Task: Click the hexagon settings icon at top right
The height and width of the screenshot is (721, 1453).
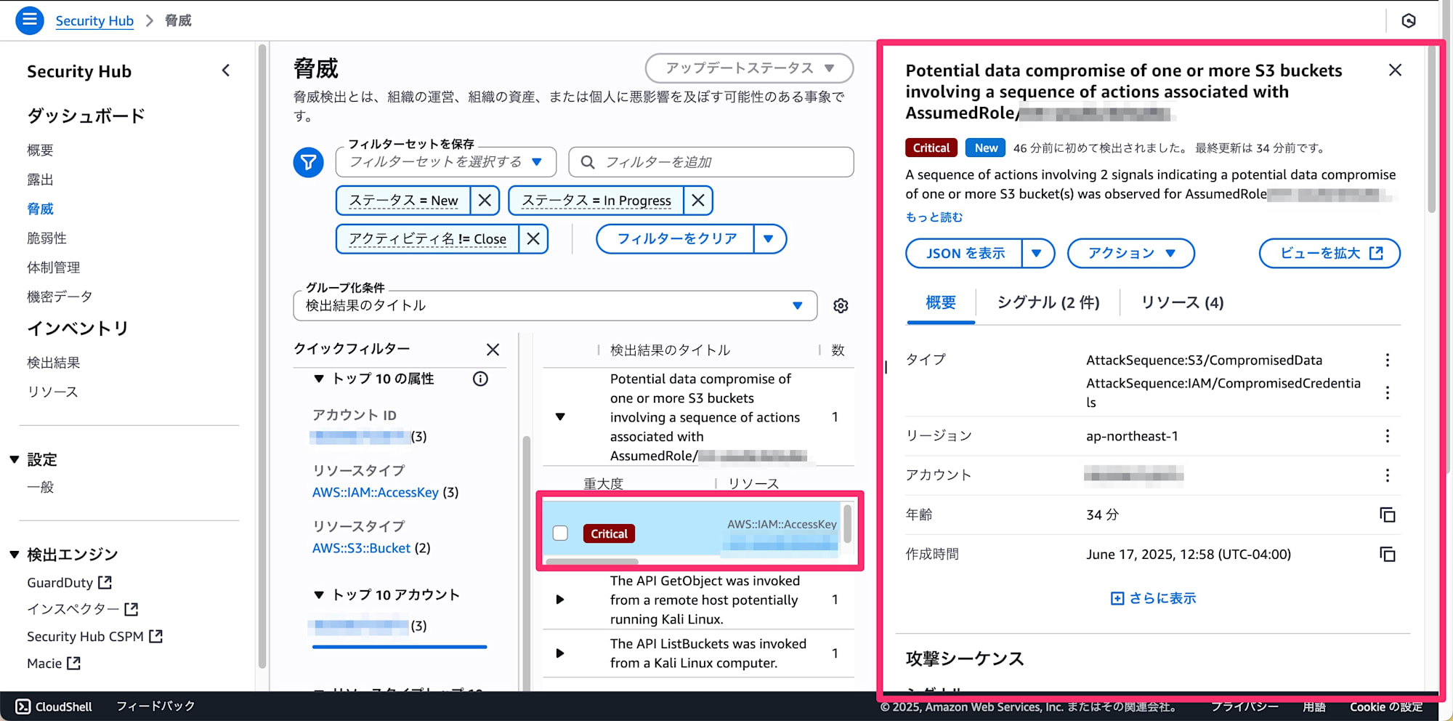Action: point(1408,20)
